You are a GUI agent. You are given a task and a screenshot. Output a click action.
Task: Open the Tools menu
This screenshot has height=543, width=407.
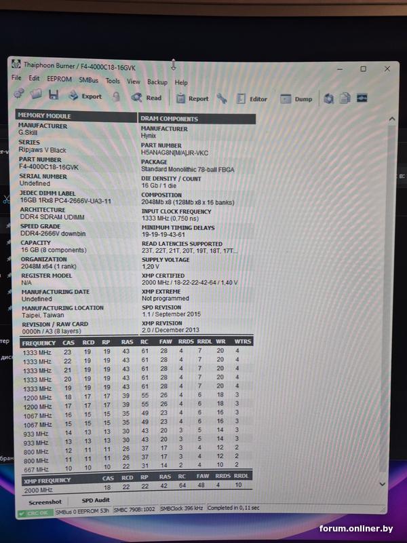point(113,81)
